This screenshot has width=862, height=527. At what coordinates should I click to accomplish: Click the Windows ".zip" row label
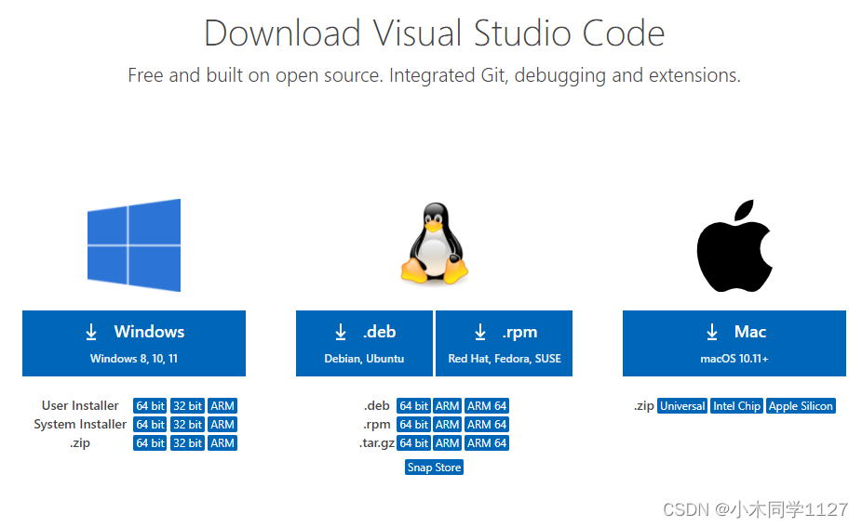tap(80, 443)
